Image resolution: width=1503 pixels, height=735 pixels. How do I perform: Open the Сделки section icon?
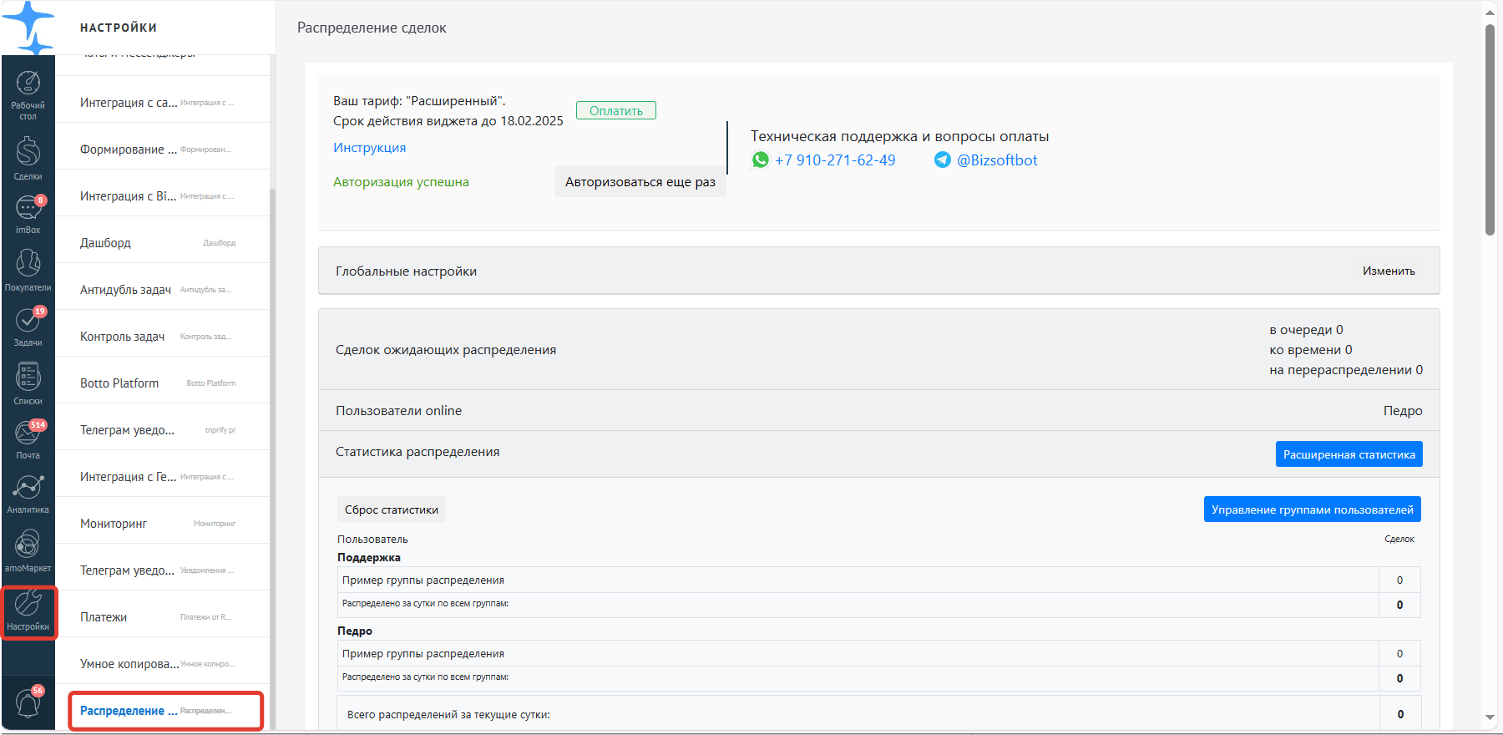(28, 158)
